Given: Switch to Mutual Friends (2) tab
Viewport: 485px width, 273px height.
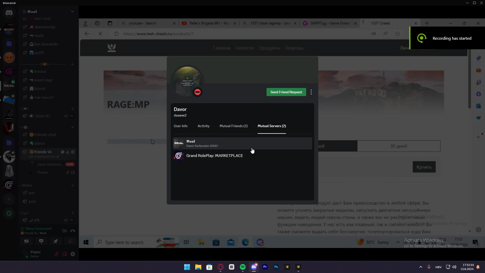Looking at the screenshot, I should [x=234, y=126].
